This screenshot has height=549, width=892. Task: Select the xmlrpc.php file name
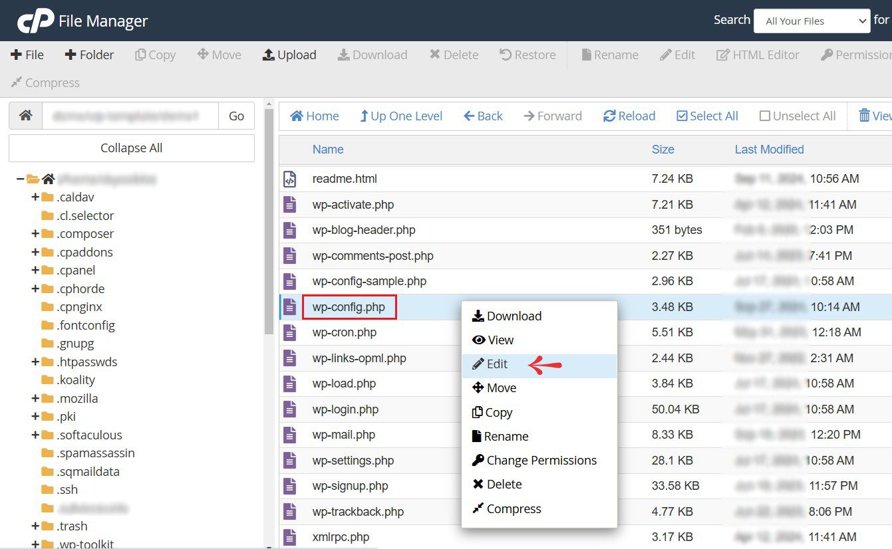pos(341,537)
